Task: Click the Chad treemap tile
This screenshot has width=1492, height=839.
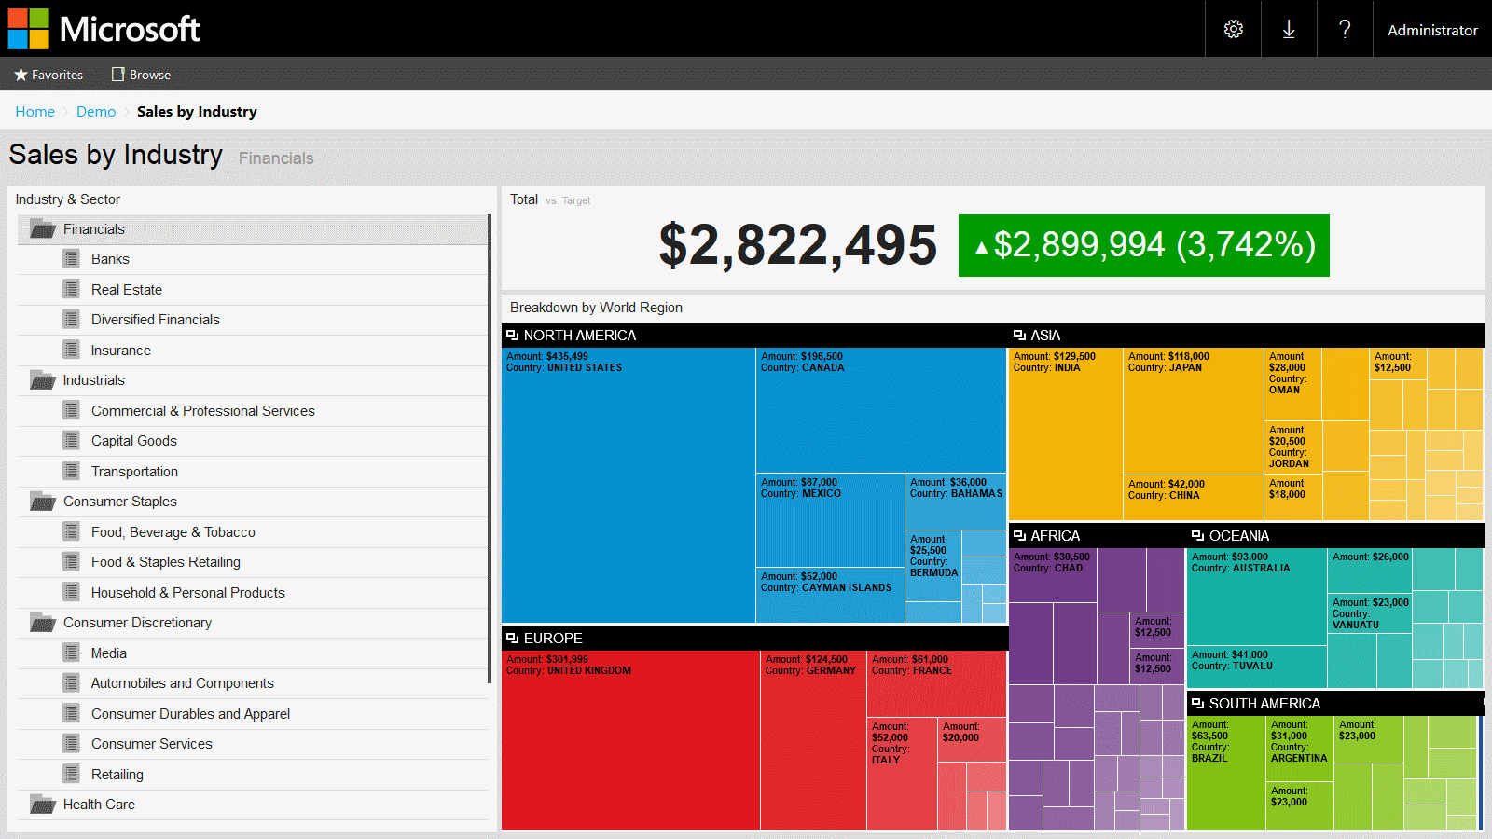Action: [1053, 575]
